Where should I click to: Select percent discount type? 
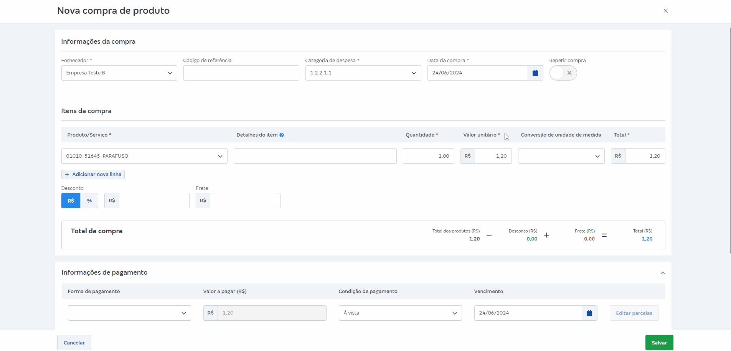point(89,201)
